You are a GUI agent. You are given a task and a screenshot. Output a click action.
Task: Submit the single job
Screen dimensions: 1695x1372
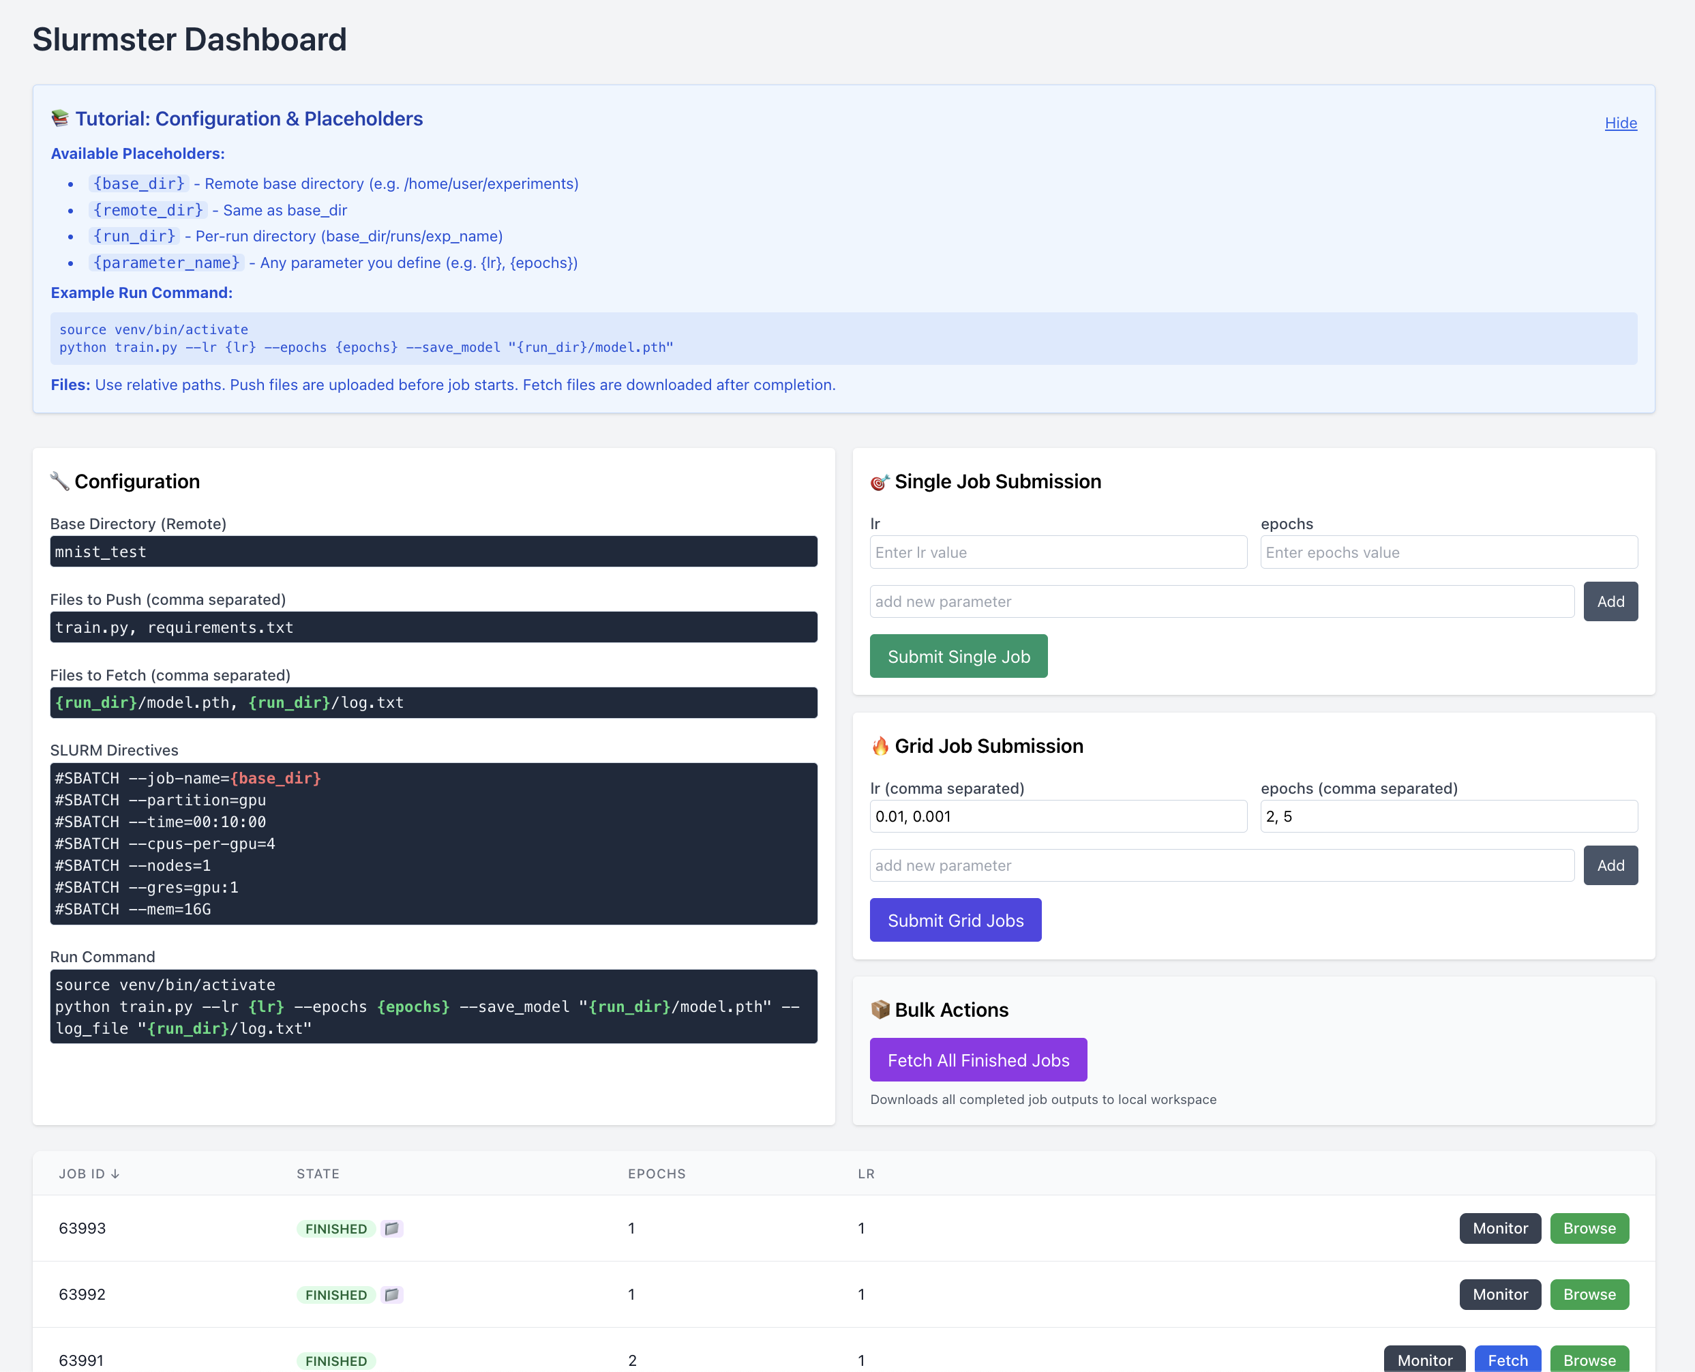pyautogui.click(x=959, y=656)
